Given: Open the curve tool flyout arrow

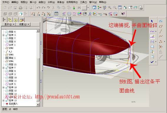Looking at the screenshot, I should point(156,31).
